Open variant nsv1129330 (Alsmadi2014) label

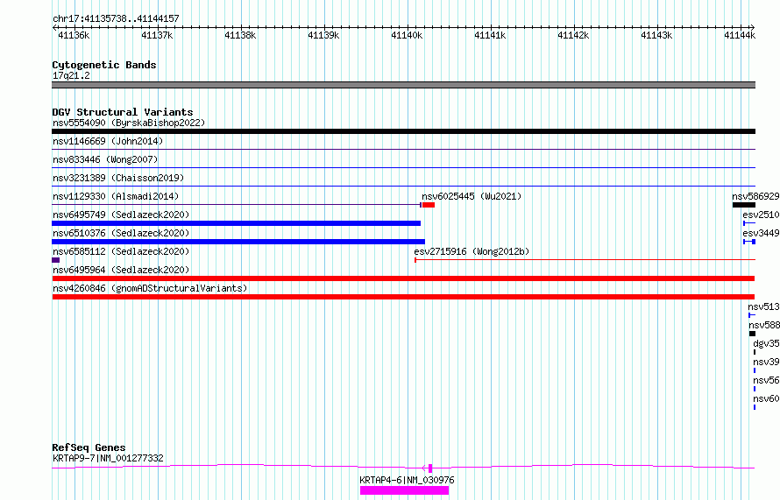[x=116, y=196]
